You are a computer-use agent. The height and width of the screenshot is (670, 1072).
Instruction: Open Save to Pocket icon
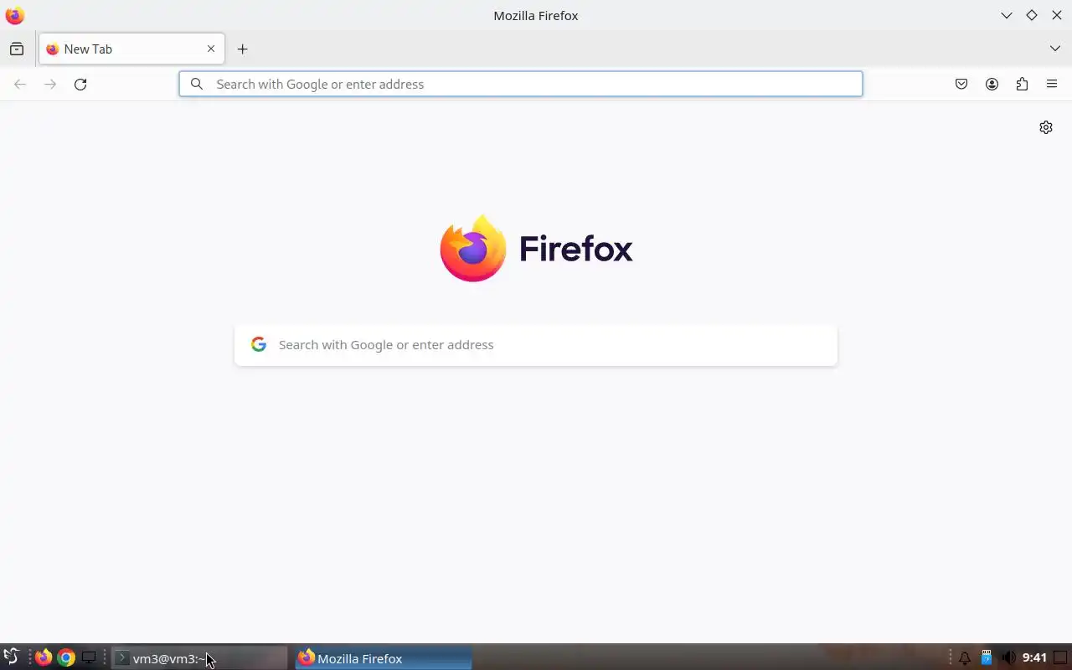click(x=961, y=84)
